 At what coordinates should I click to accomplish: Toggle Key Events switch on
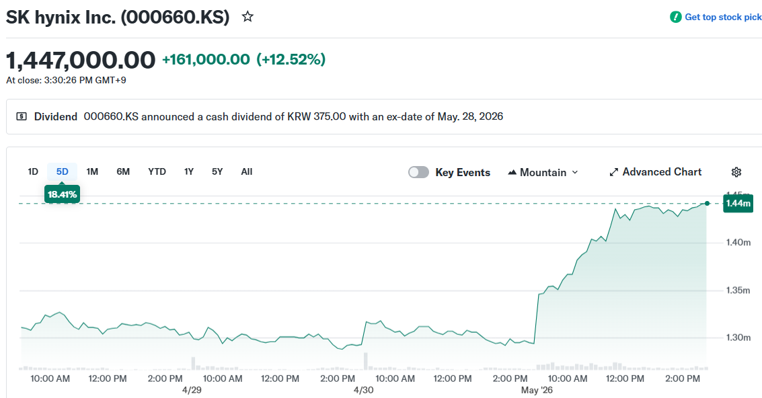pos(418,172)
